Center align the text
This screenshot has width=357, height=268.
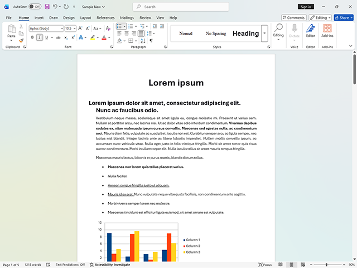point(127,33)
